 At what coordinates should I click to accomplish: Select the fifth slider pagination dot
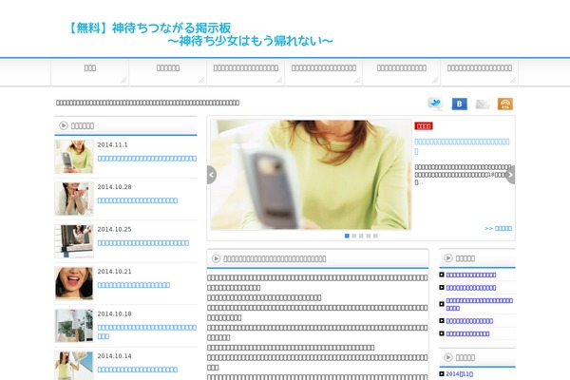(x=375, y=236)
